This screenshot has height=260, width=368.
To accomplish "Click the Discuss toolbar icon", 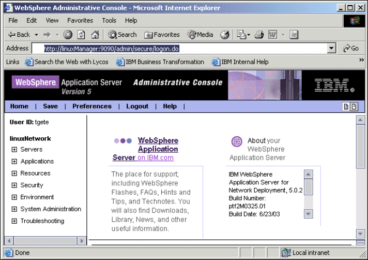I will click(x=294, y=35).
